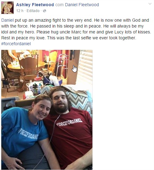Click the globe public audience icon
Viewport: 154px width, 170px height.
[45, 11]
